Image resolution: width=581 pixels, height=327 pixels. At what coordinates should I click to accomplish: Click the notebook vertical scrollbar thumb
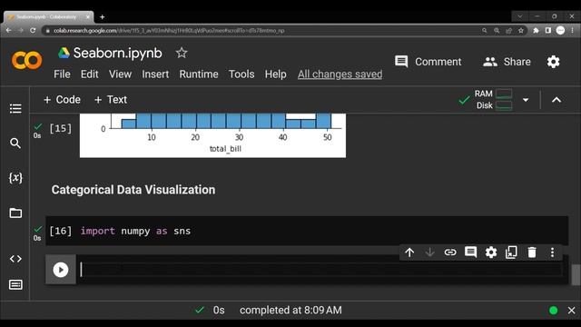click(576, 274)
